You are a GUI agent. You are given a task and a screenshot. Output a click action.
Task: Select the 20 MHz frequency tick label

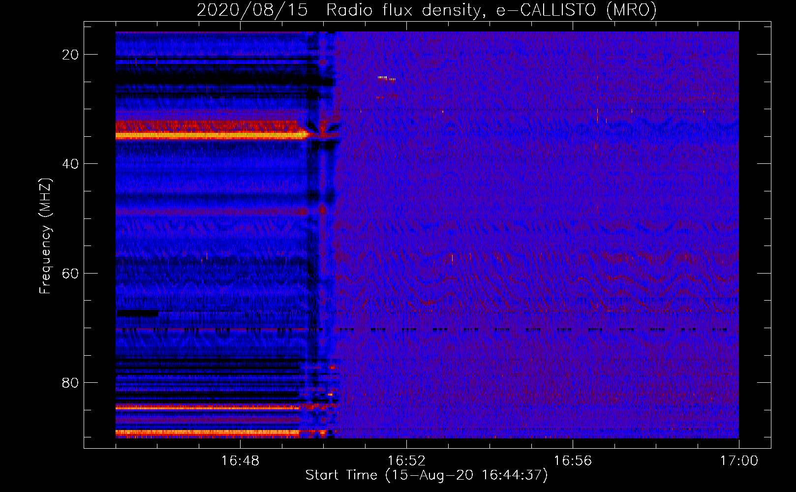click(x=71, y=55)
